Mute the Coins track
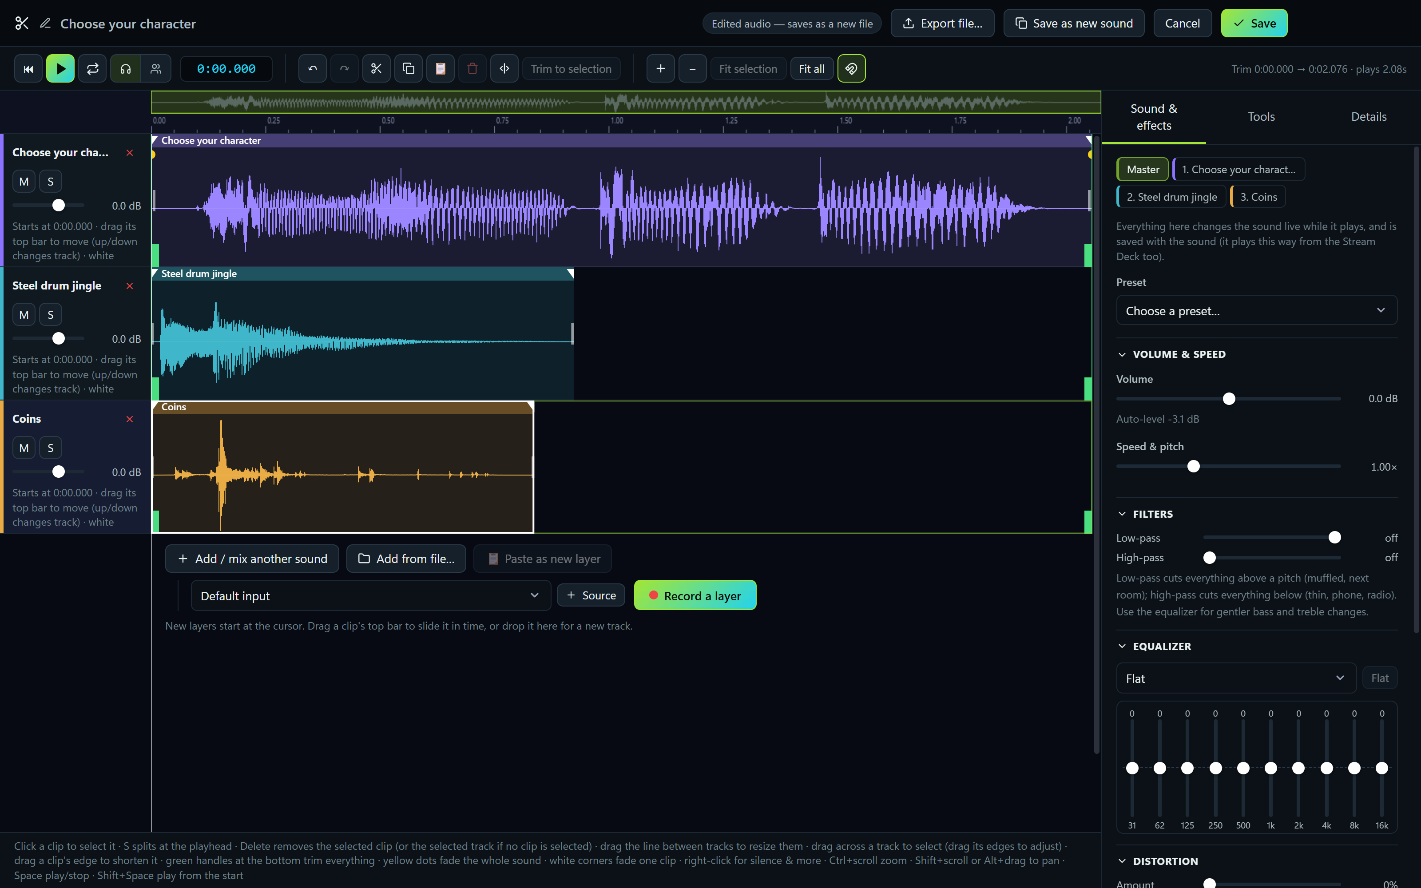 (x=24, y=448)
